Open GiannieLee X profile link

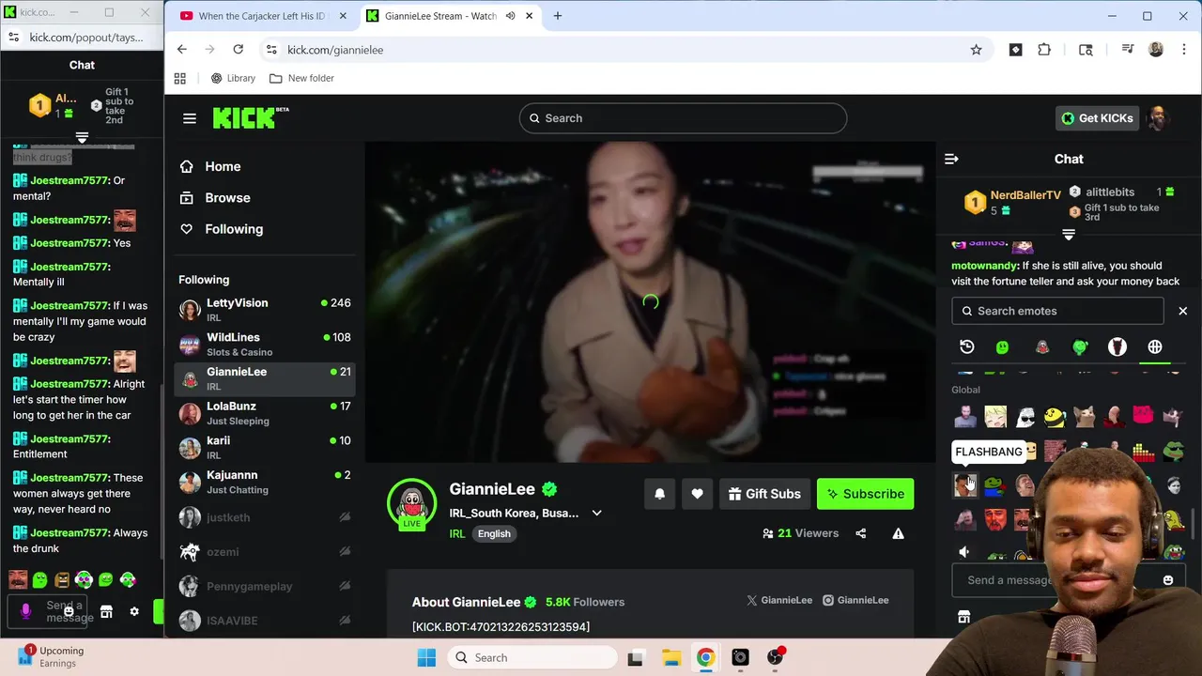[778, 600]
